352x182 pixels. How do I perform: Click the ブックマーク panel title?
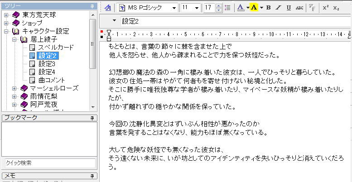tap(21, 118)
